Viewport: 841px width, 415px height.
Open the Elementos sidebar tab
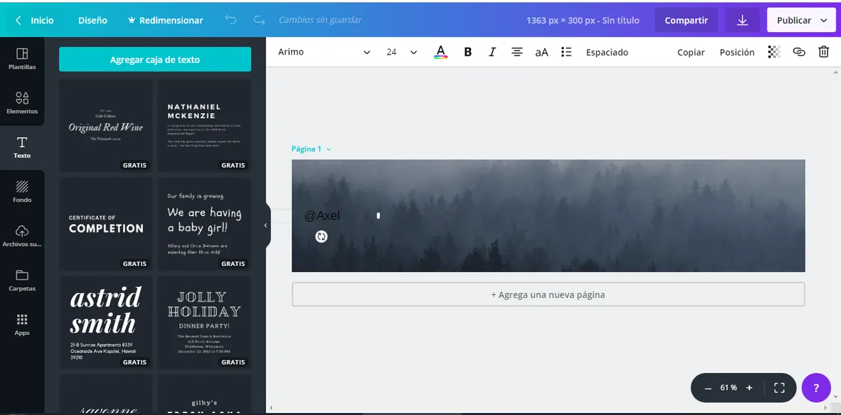click(22, 102)
